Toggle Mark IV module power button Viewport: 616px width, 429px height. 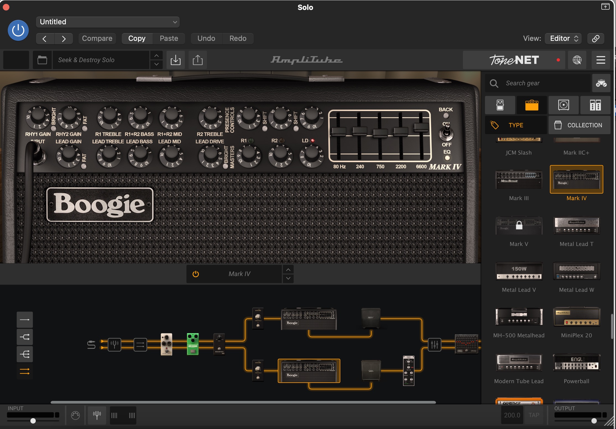(x=196, y=274)
